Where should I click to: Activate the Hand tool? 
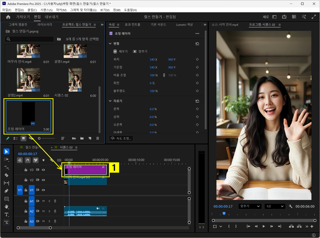(x=6, y=207)
